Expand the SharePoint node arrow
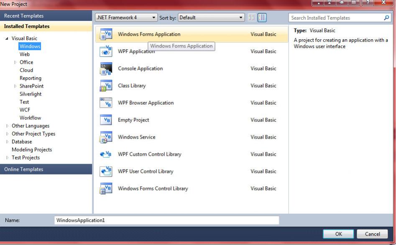This screenshot has height=245, width=396. point(15,86)
